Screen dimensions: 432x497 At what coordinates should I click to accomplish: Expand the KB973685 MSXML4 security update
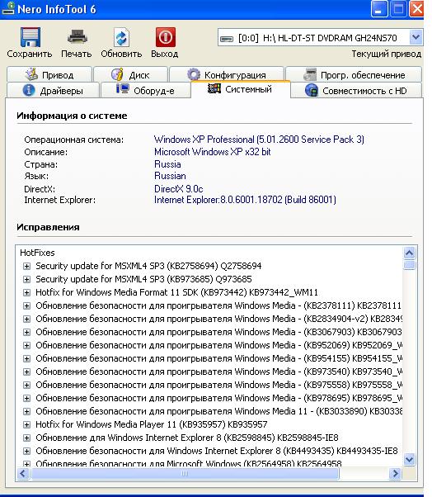pyautogui.click(x=27, y=280)
